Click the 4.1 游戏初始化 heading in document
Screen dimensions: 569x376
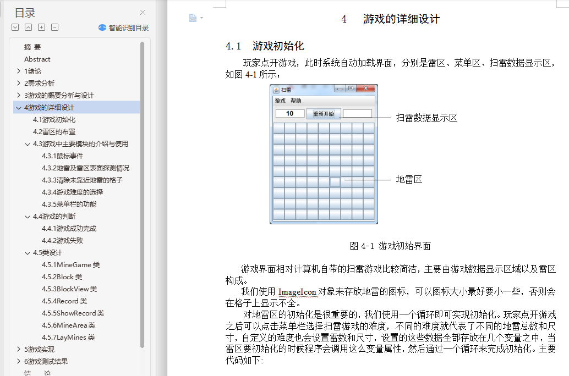[265, 46]
